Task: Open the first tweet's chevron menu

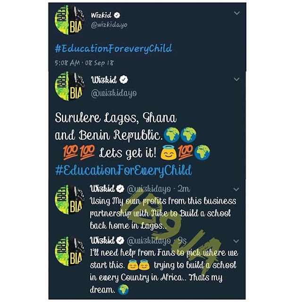Action: coord(237,13)
